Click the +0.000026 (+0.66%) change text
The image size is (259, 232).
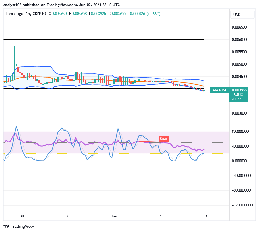pyautogui.click(x=144, y=14)
